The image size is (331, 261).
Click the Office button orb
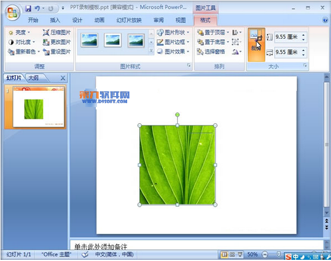12,12
